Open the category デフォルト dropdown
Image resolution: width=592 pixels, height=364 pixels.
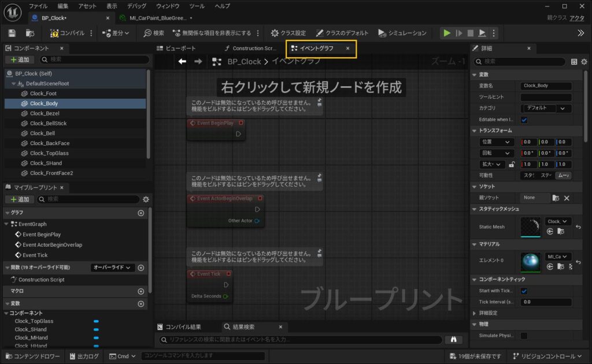[x=546, y=108]
